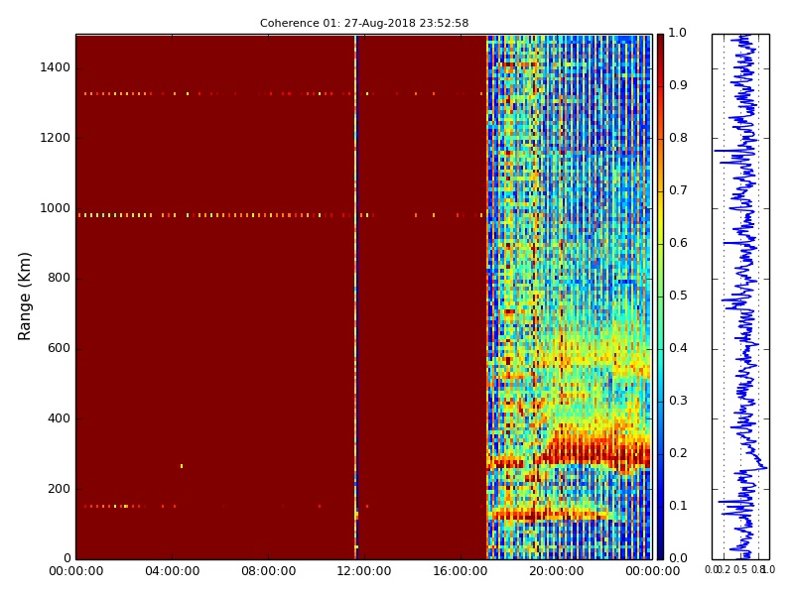
Task: Click the 1200 range tick label
Action: [x=55, y=138]
